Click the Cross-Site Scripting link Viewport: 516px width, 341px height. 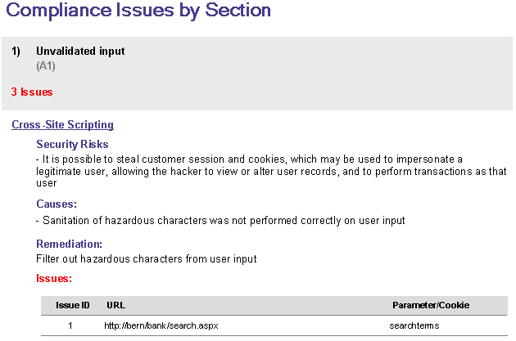click(x=62, y=125)
